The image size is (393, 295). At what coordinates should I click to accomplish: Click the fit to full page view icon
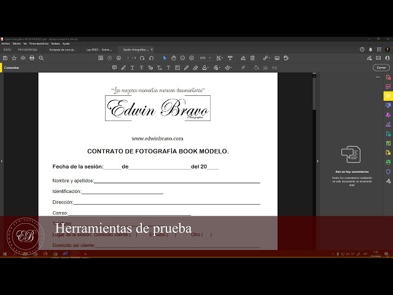point(101,58)
